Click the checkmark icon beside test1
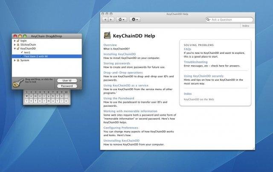Screen dimensions: 273x172 (22, 52)
